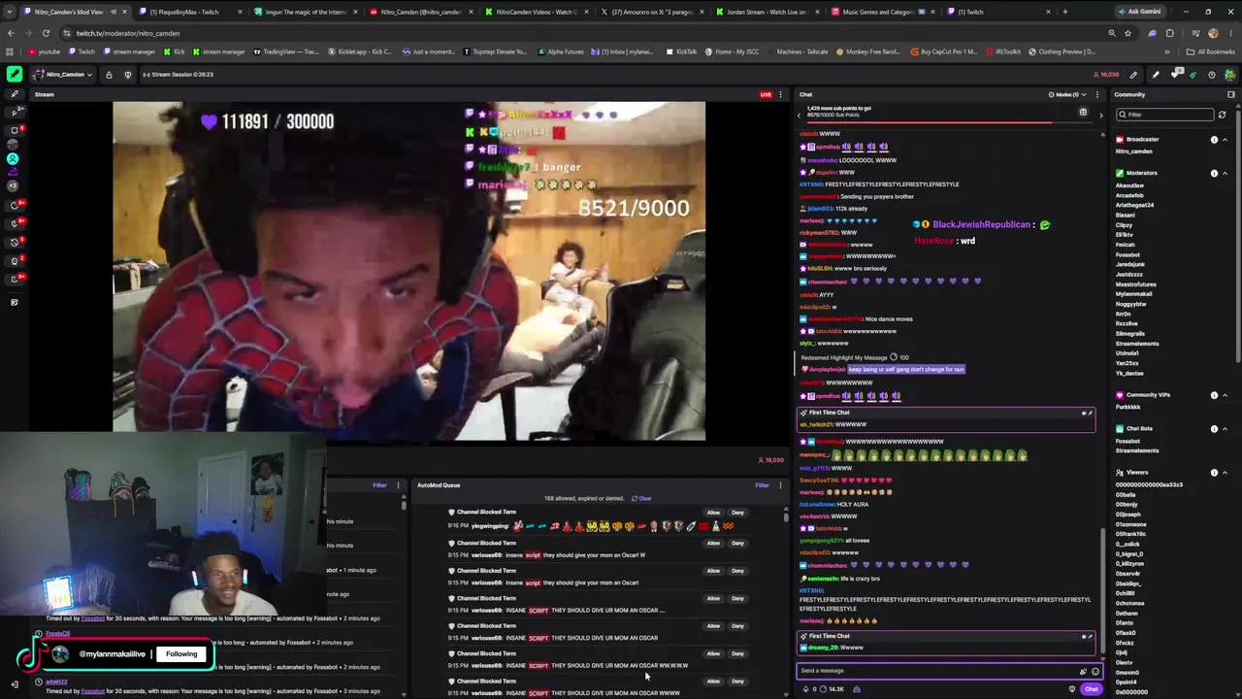Screen dimensions: 1242x699
Task: Click the purple Chat send button
Action: 1092,689
